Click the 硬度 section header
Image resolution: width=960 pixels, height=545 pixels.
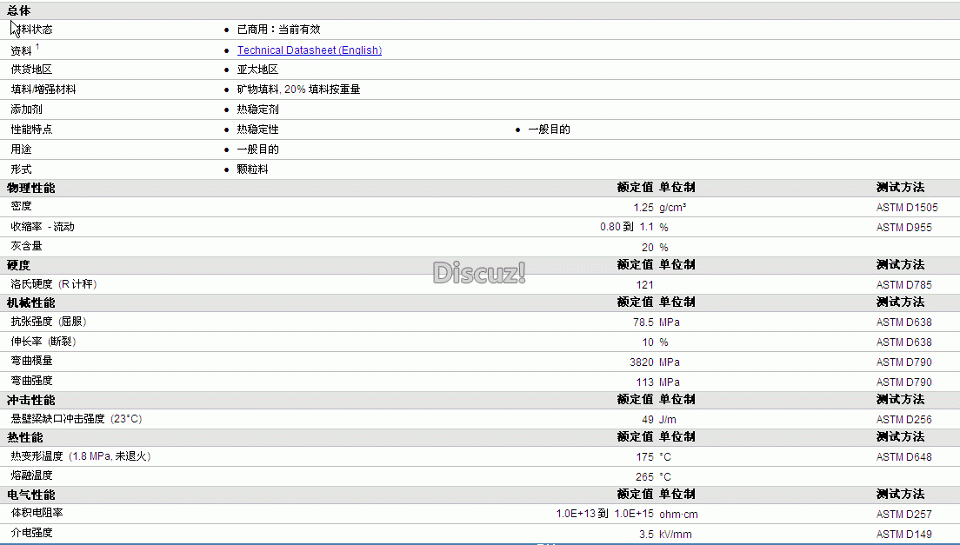point(18,265)
